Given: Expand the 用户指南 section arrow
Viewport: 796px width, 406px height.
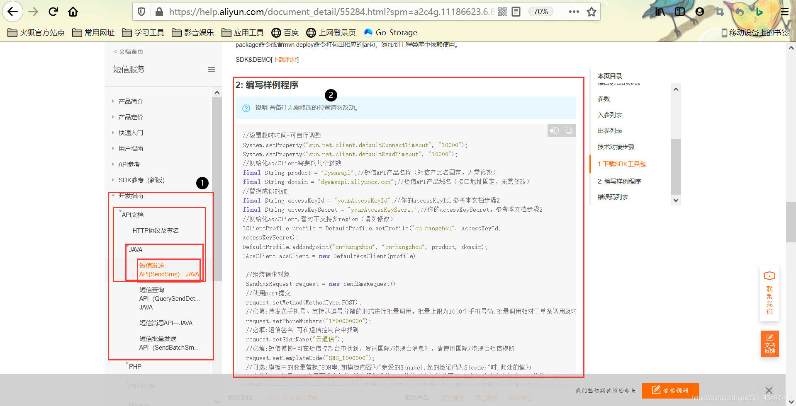Looking at the screenshot, I should tap(113, 148).
